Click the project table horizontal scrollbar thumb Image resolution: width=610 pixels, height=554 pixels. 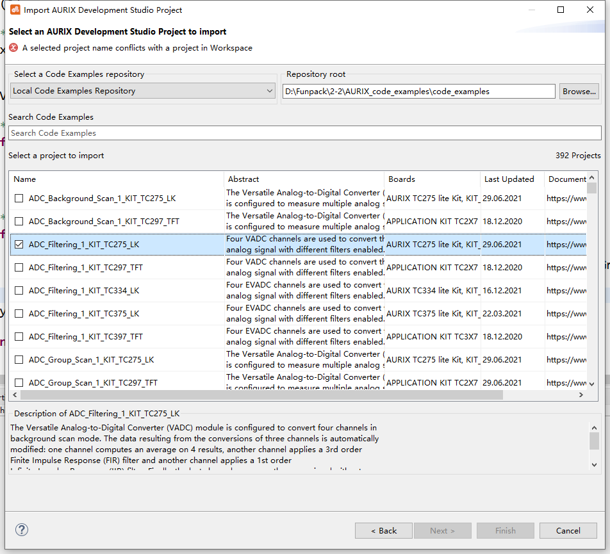pos(261,395)
